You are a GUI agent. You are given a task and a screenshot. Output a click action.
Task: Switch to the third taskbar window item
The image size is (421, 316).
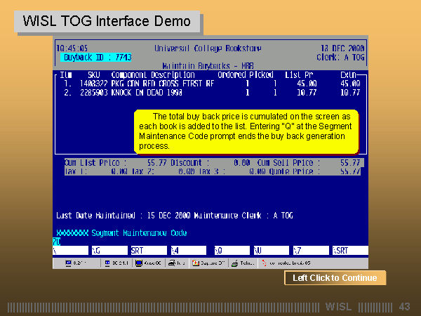[149, 263]
